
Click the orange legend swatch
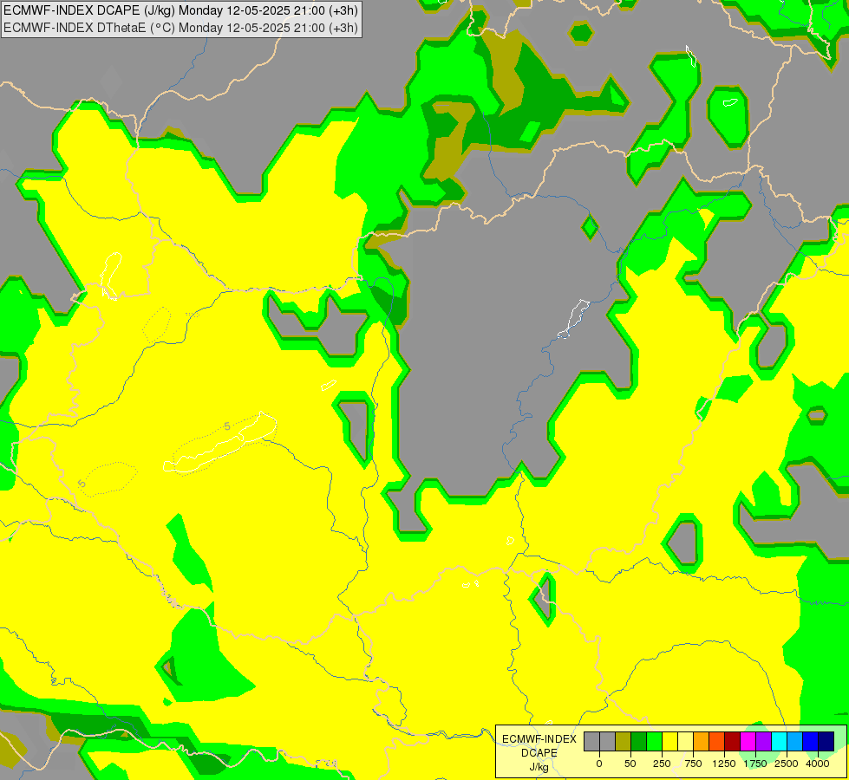pos(702,742)
